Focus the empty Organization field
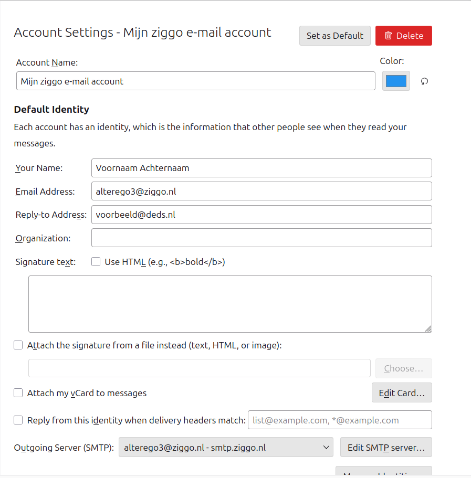 [x=261, y=238]
